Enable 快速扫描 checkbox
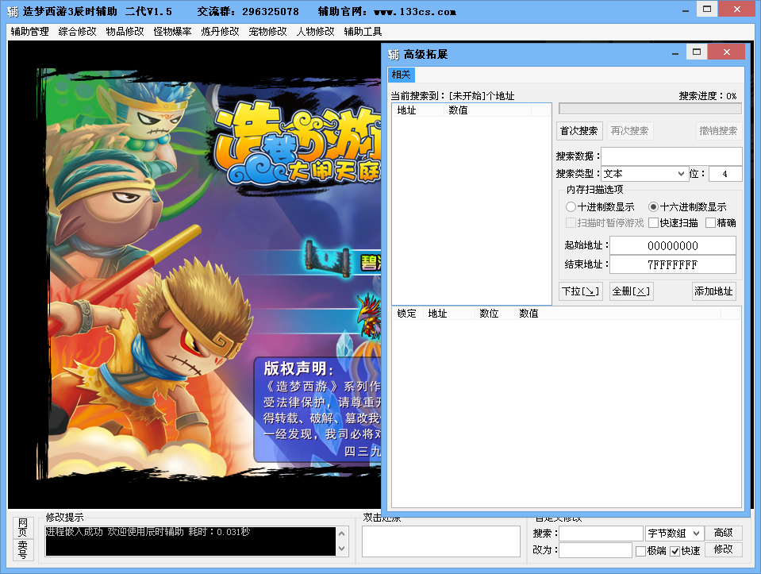 pyautogui.click(x=673, y=223)
